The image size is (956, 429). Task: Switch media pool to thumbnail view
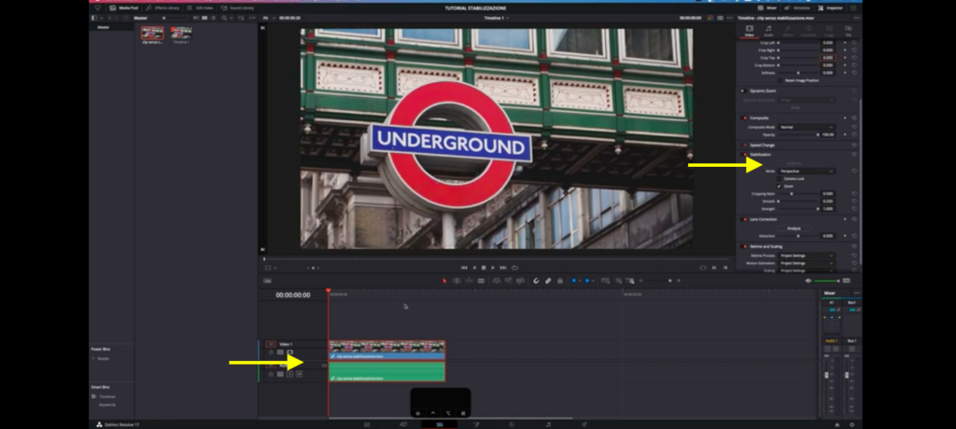click(204, 18)
